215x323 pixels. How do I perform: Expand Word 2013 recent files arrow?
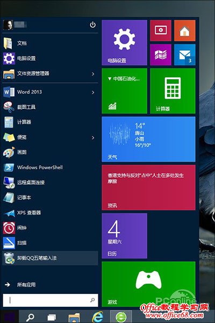point(93,92)
